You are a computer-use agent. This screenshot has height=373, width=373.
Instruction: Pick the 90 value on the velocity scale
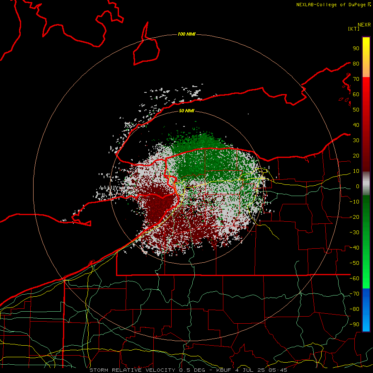(x=356, y=48)
